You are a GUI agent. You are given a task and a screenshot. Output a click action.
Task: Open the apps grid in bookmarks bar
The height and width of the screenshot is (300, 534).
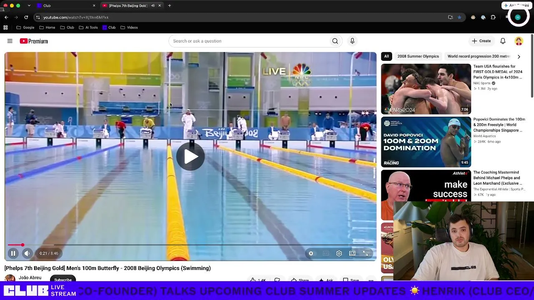(x=5, y=27)
